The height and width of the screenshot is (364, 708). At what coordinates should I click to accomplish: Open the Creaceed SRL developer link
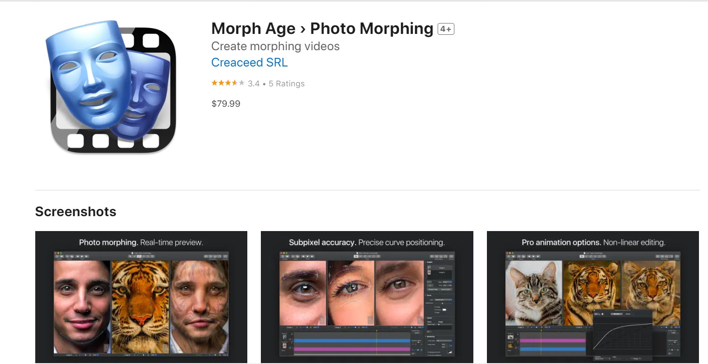coord(249,62)
